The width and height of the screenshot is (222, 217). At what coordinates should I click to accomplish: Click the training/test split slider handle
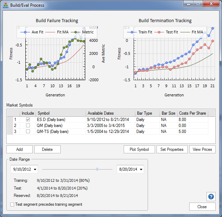point(97,169)
